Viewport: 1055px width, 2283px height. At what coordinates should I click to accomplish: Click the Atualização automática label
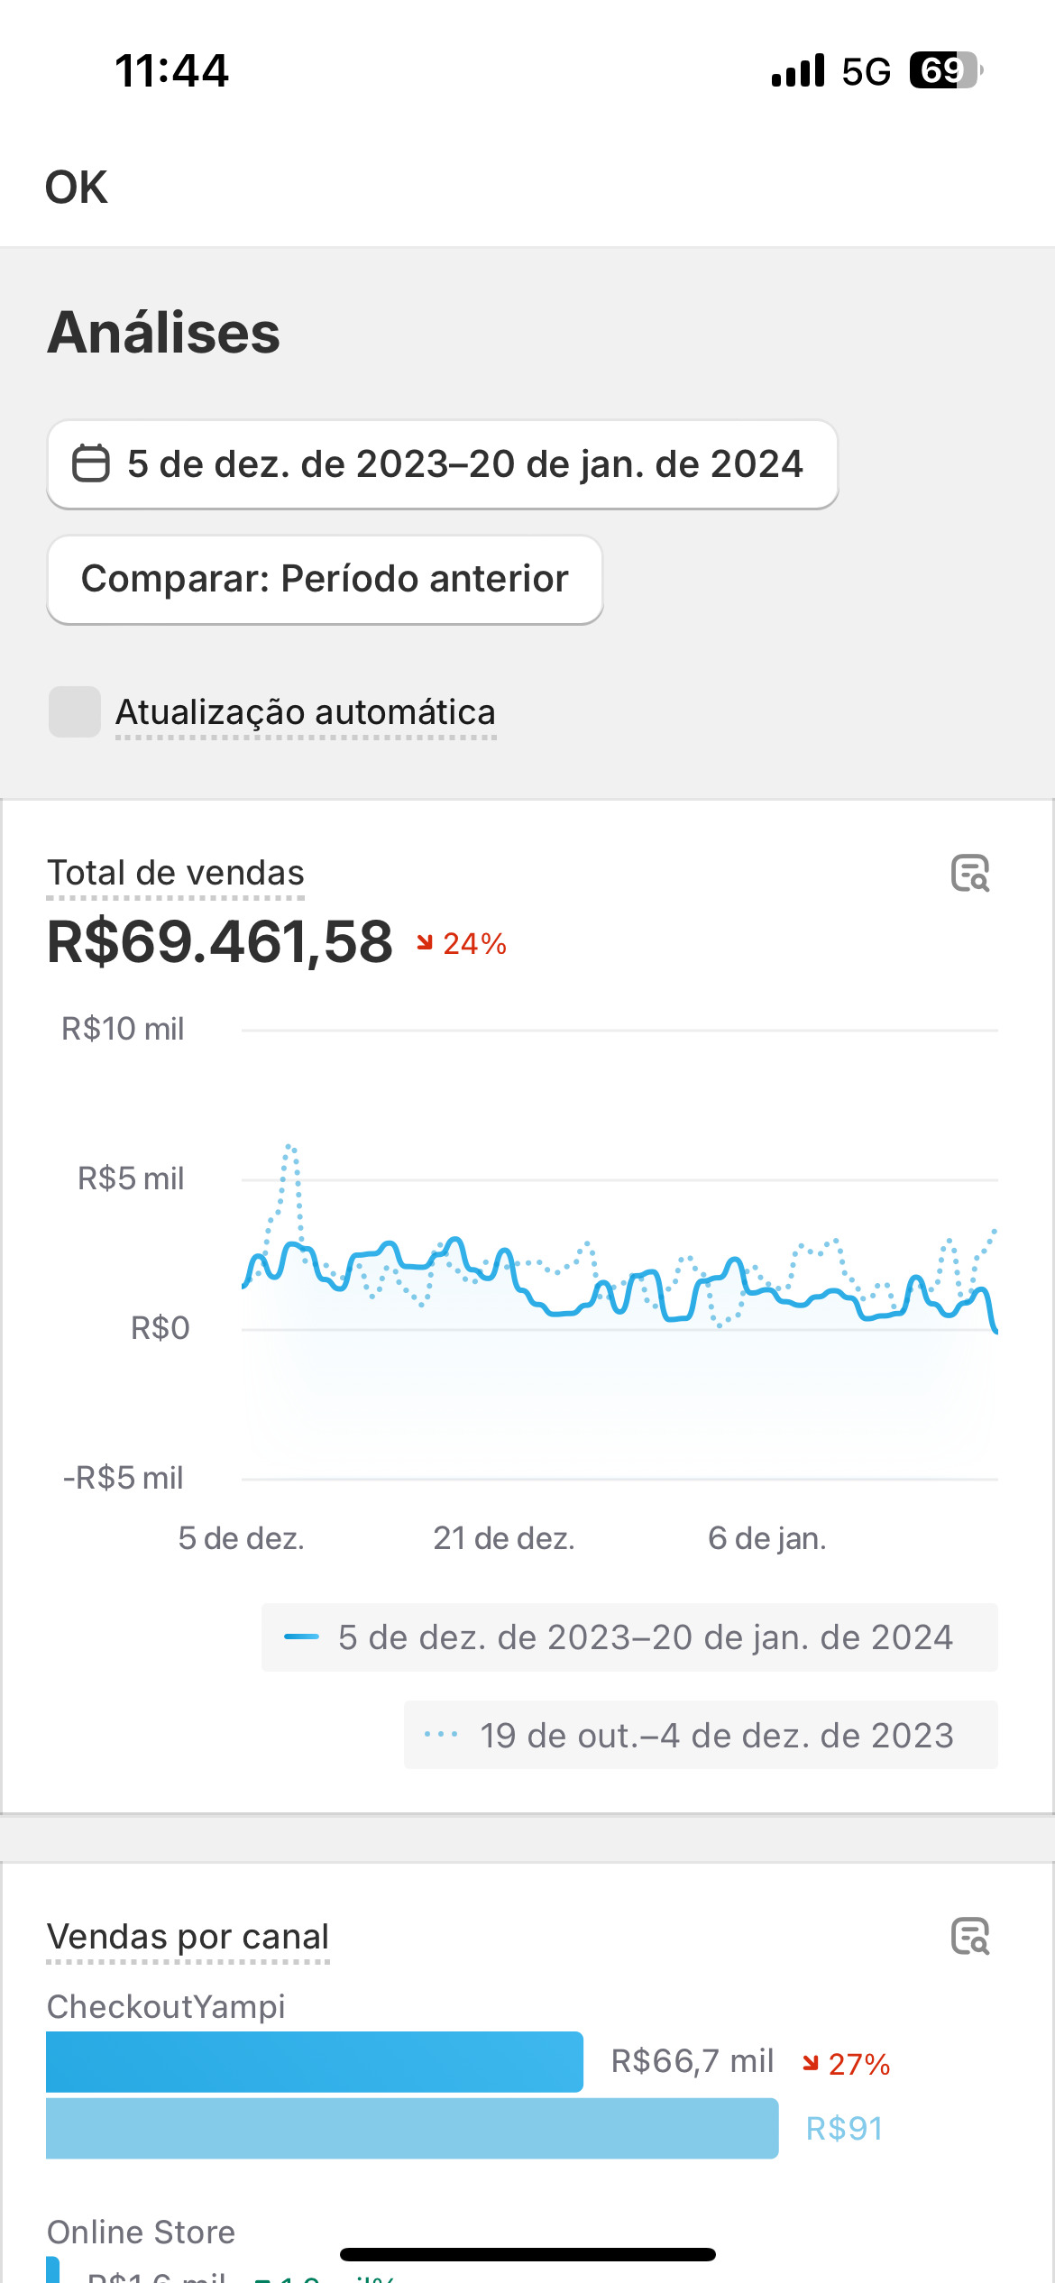pyautogui.click(x=306, y=712)
